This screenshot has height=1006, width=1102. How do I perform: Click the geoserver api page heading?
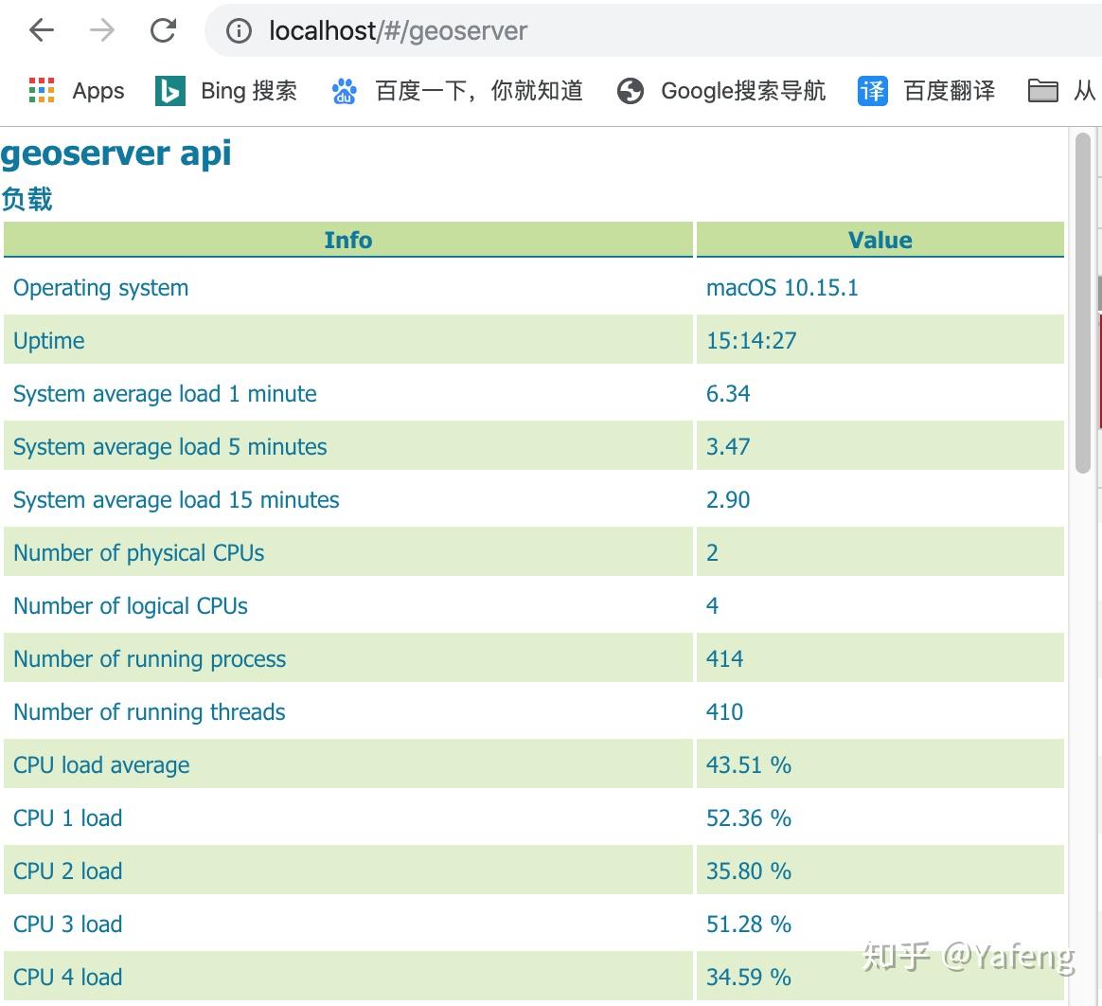(116, 153)
